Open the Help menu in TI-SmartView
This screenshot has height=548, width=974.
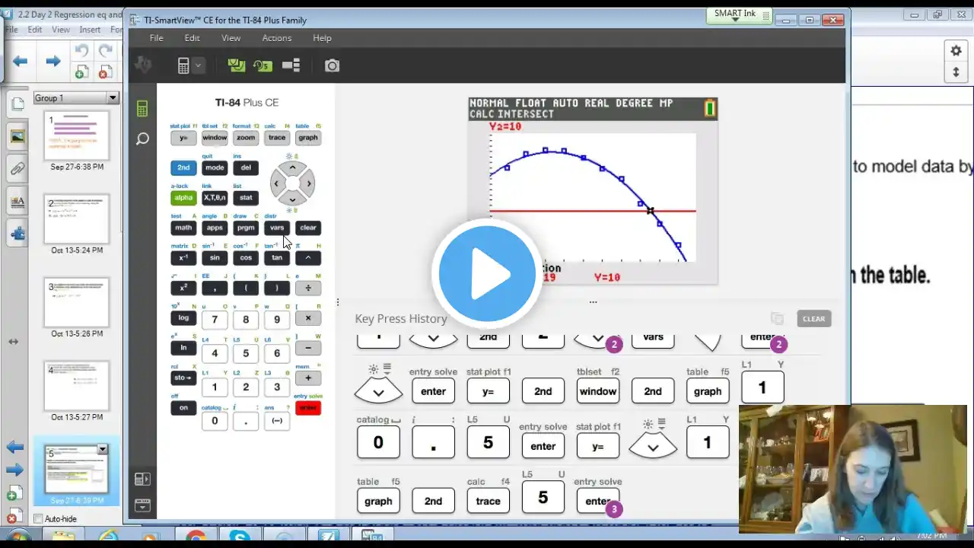(322, 38)
